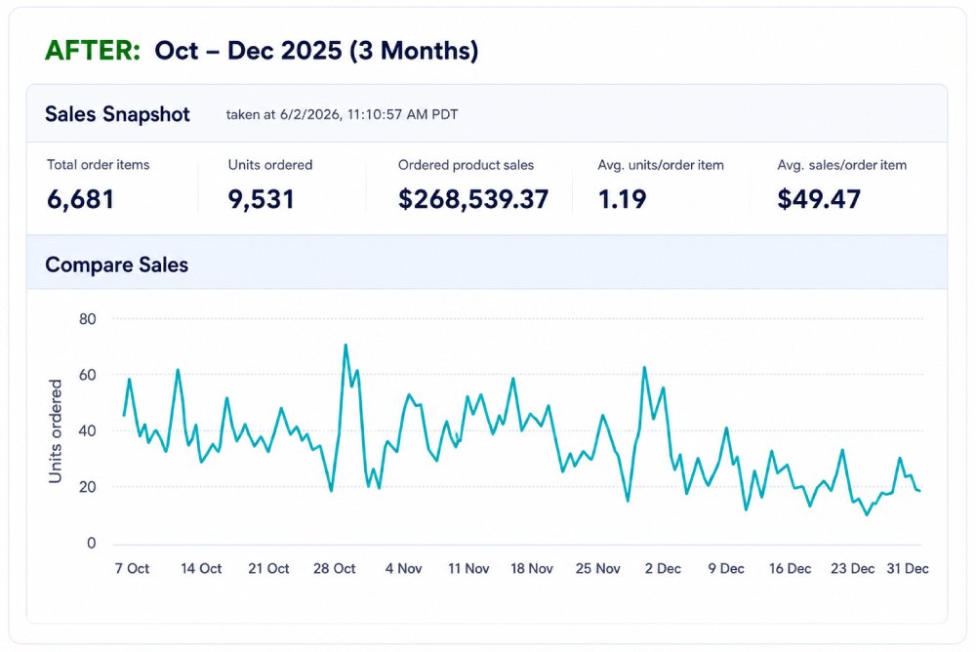976x652 pixels.
Task: Click the y-axis label 60
Action: pos(88,375)
